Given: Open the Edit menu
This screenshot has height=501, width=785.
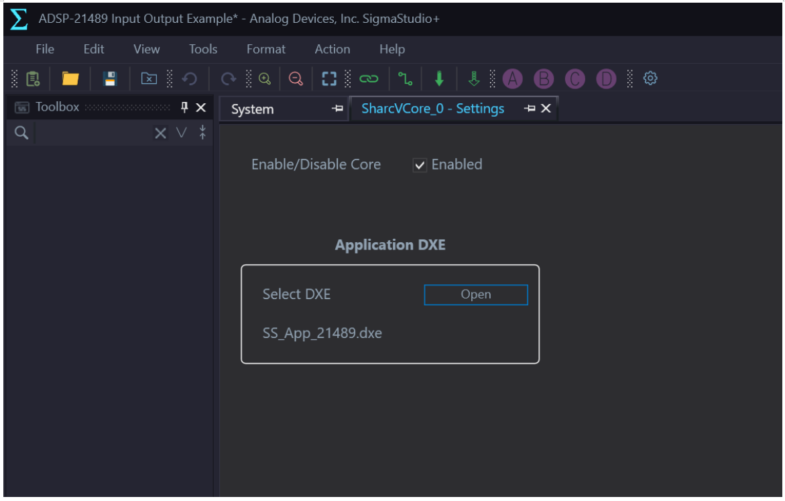Looking at the screenshot, I should tap(94, 49).
